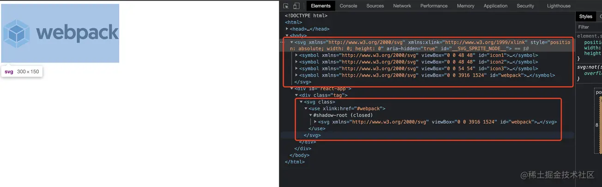Expand the symbol with id icon2

point(297,62)
